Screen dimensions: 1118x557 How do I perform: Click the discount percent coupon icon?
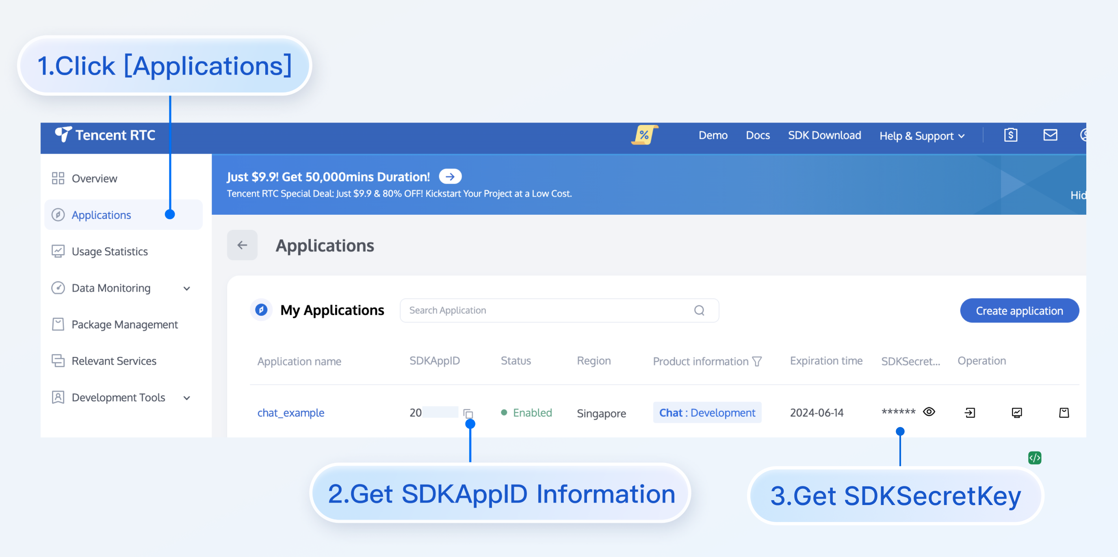pos(644,135)
